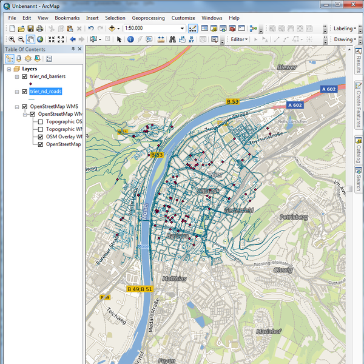
Task: Open Table Of Contents options
Action: (x=49, y=58)
